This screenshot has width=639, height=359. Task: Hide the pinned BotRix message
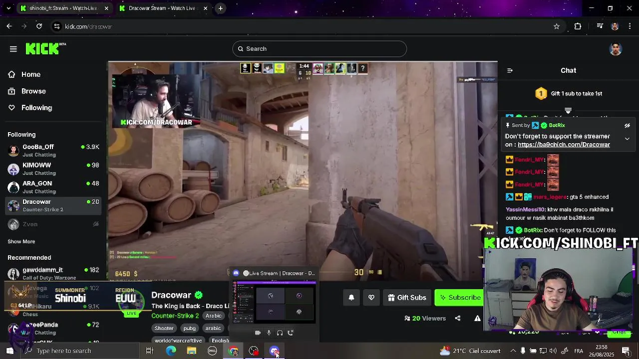click(x=627, y=126)
